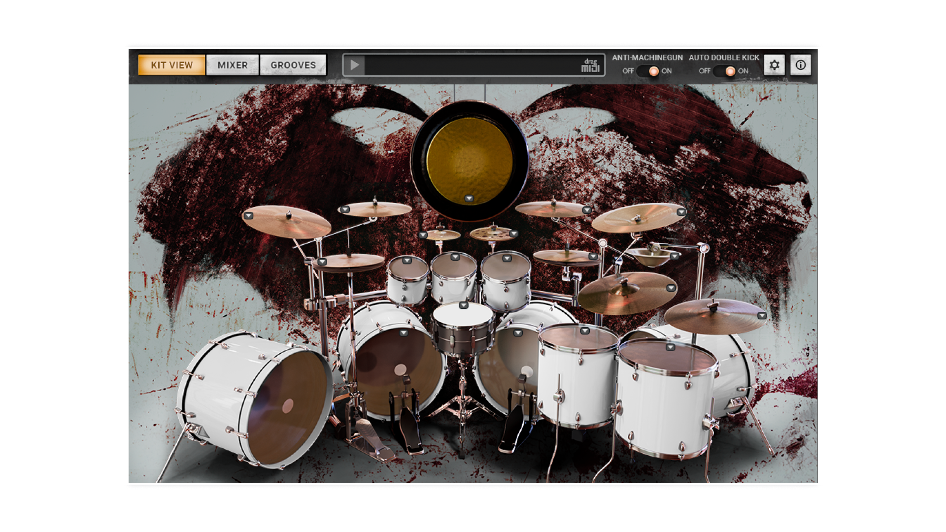Viewport: 946px width, 532px height.
Task: Hit the snare drum head
Action: 462,316
